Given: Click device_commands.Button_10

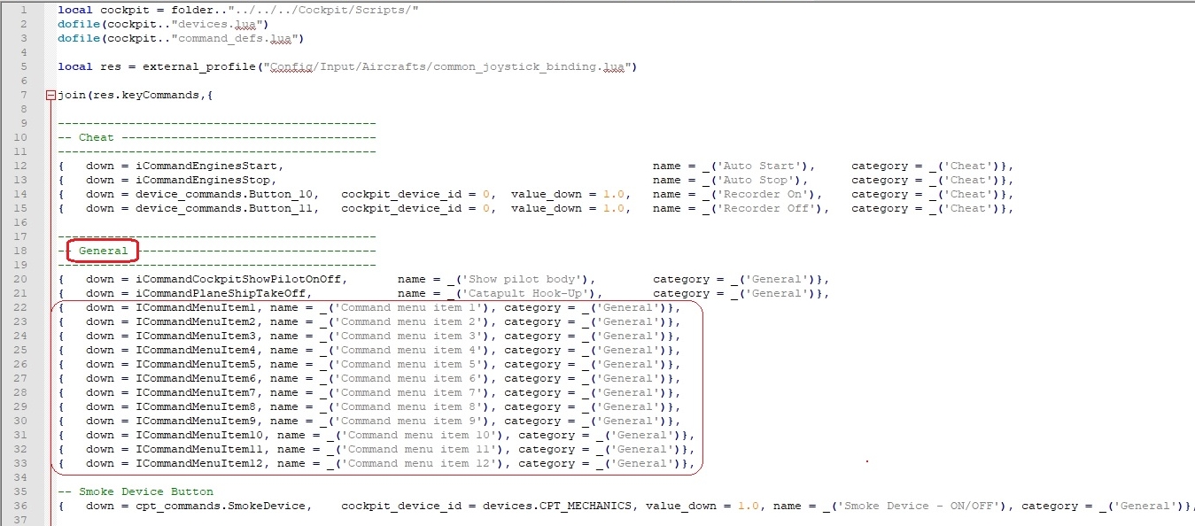Looking at the screenshot, I should [x=224, y=194].
